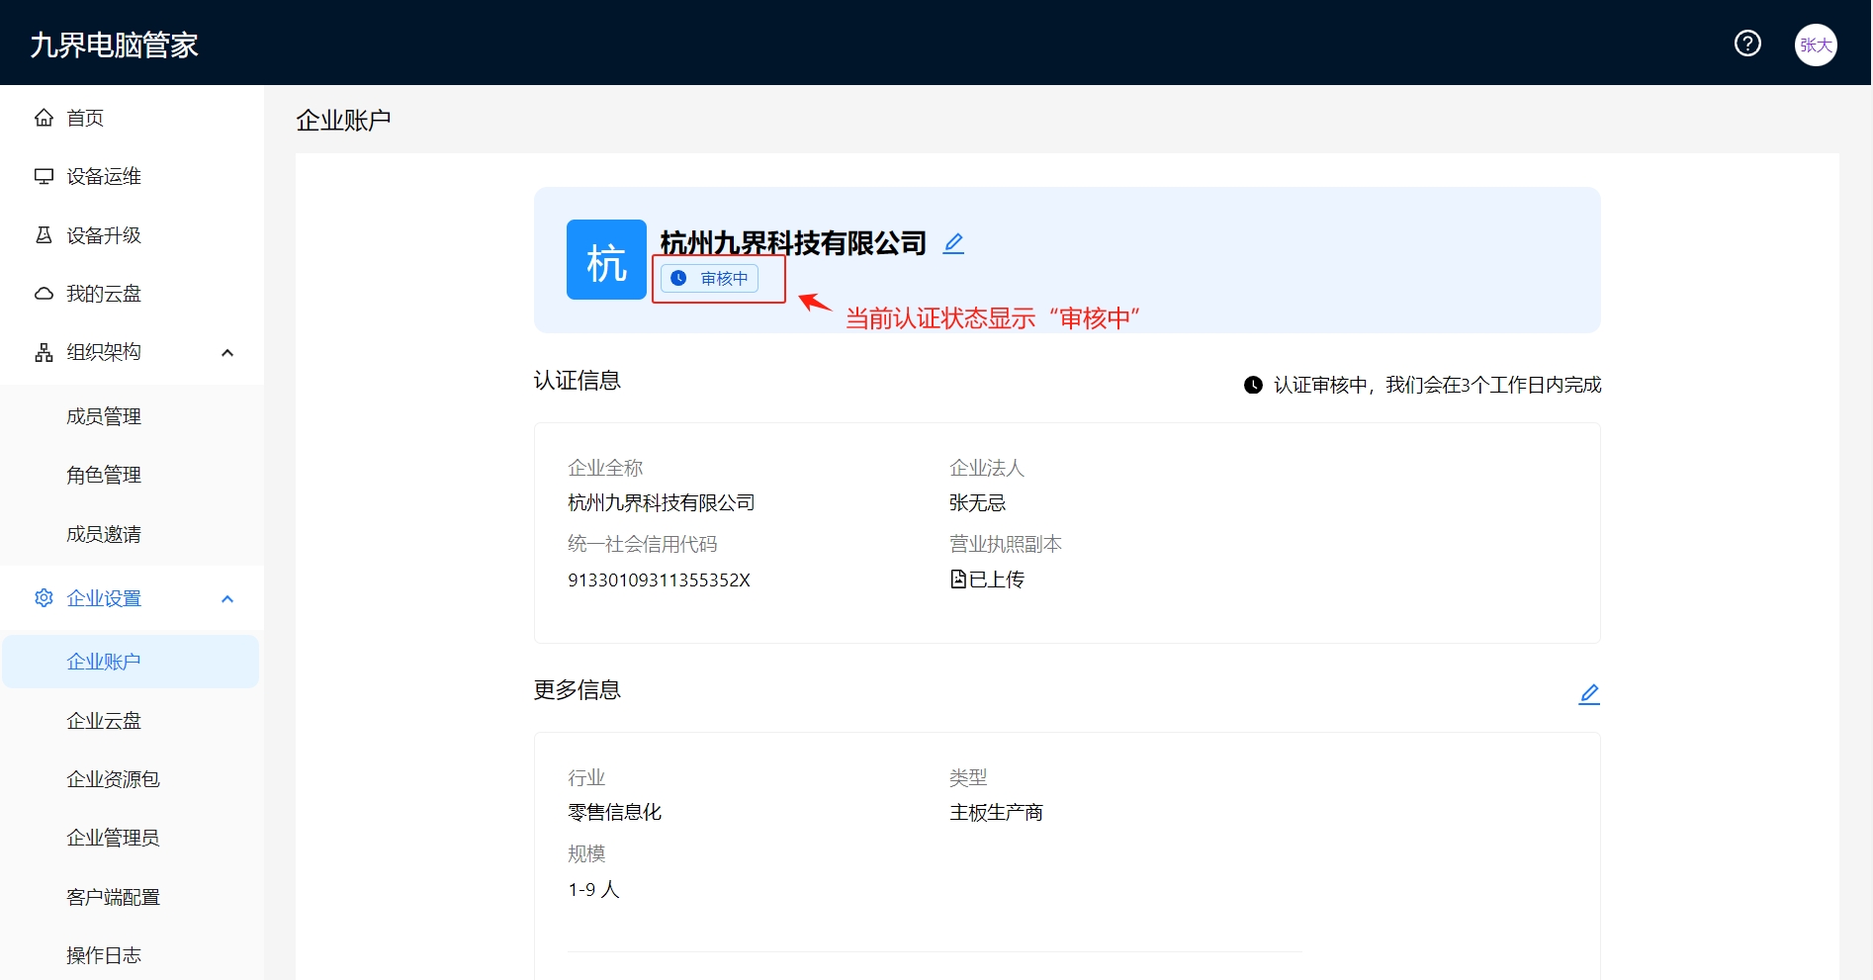The width and height of the screenshot is (1873, 980).
Task: Click the 更多信息 section heading
Action: point(578,690)
